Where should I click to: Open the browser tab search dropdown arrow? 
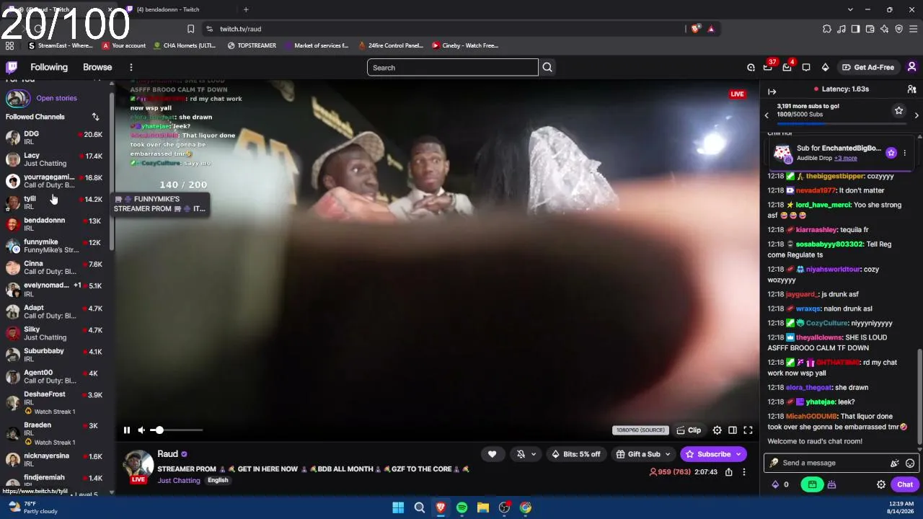850,9
